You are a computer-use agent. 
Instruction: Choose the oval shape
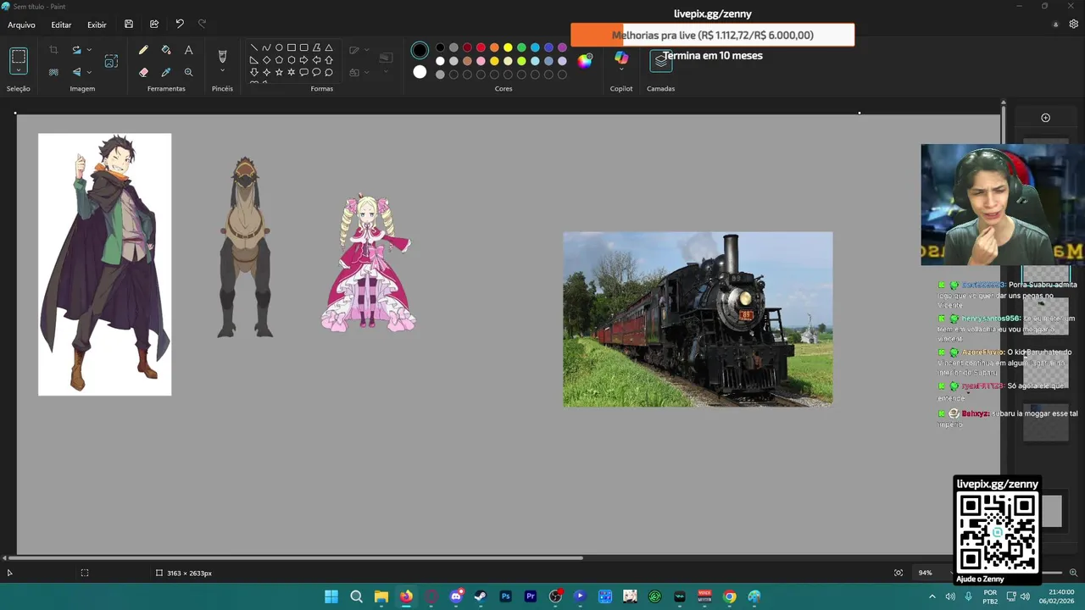279,47
